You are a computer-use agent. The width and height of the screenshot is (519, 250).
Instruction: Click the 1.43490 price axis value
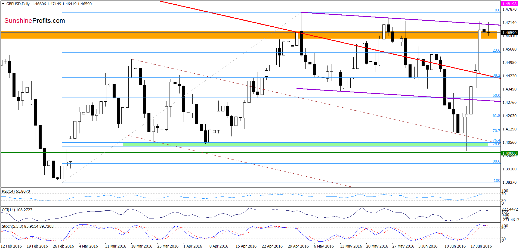[x=509, y=89]
